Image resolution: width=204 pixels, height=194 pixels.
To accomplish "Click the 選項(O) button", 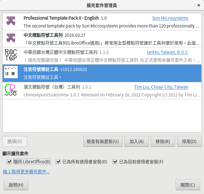I will coord(14,142).
